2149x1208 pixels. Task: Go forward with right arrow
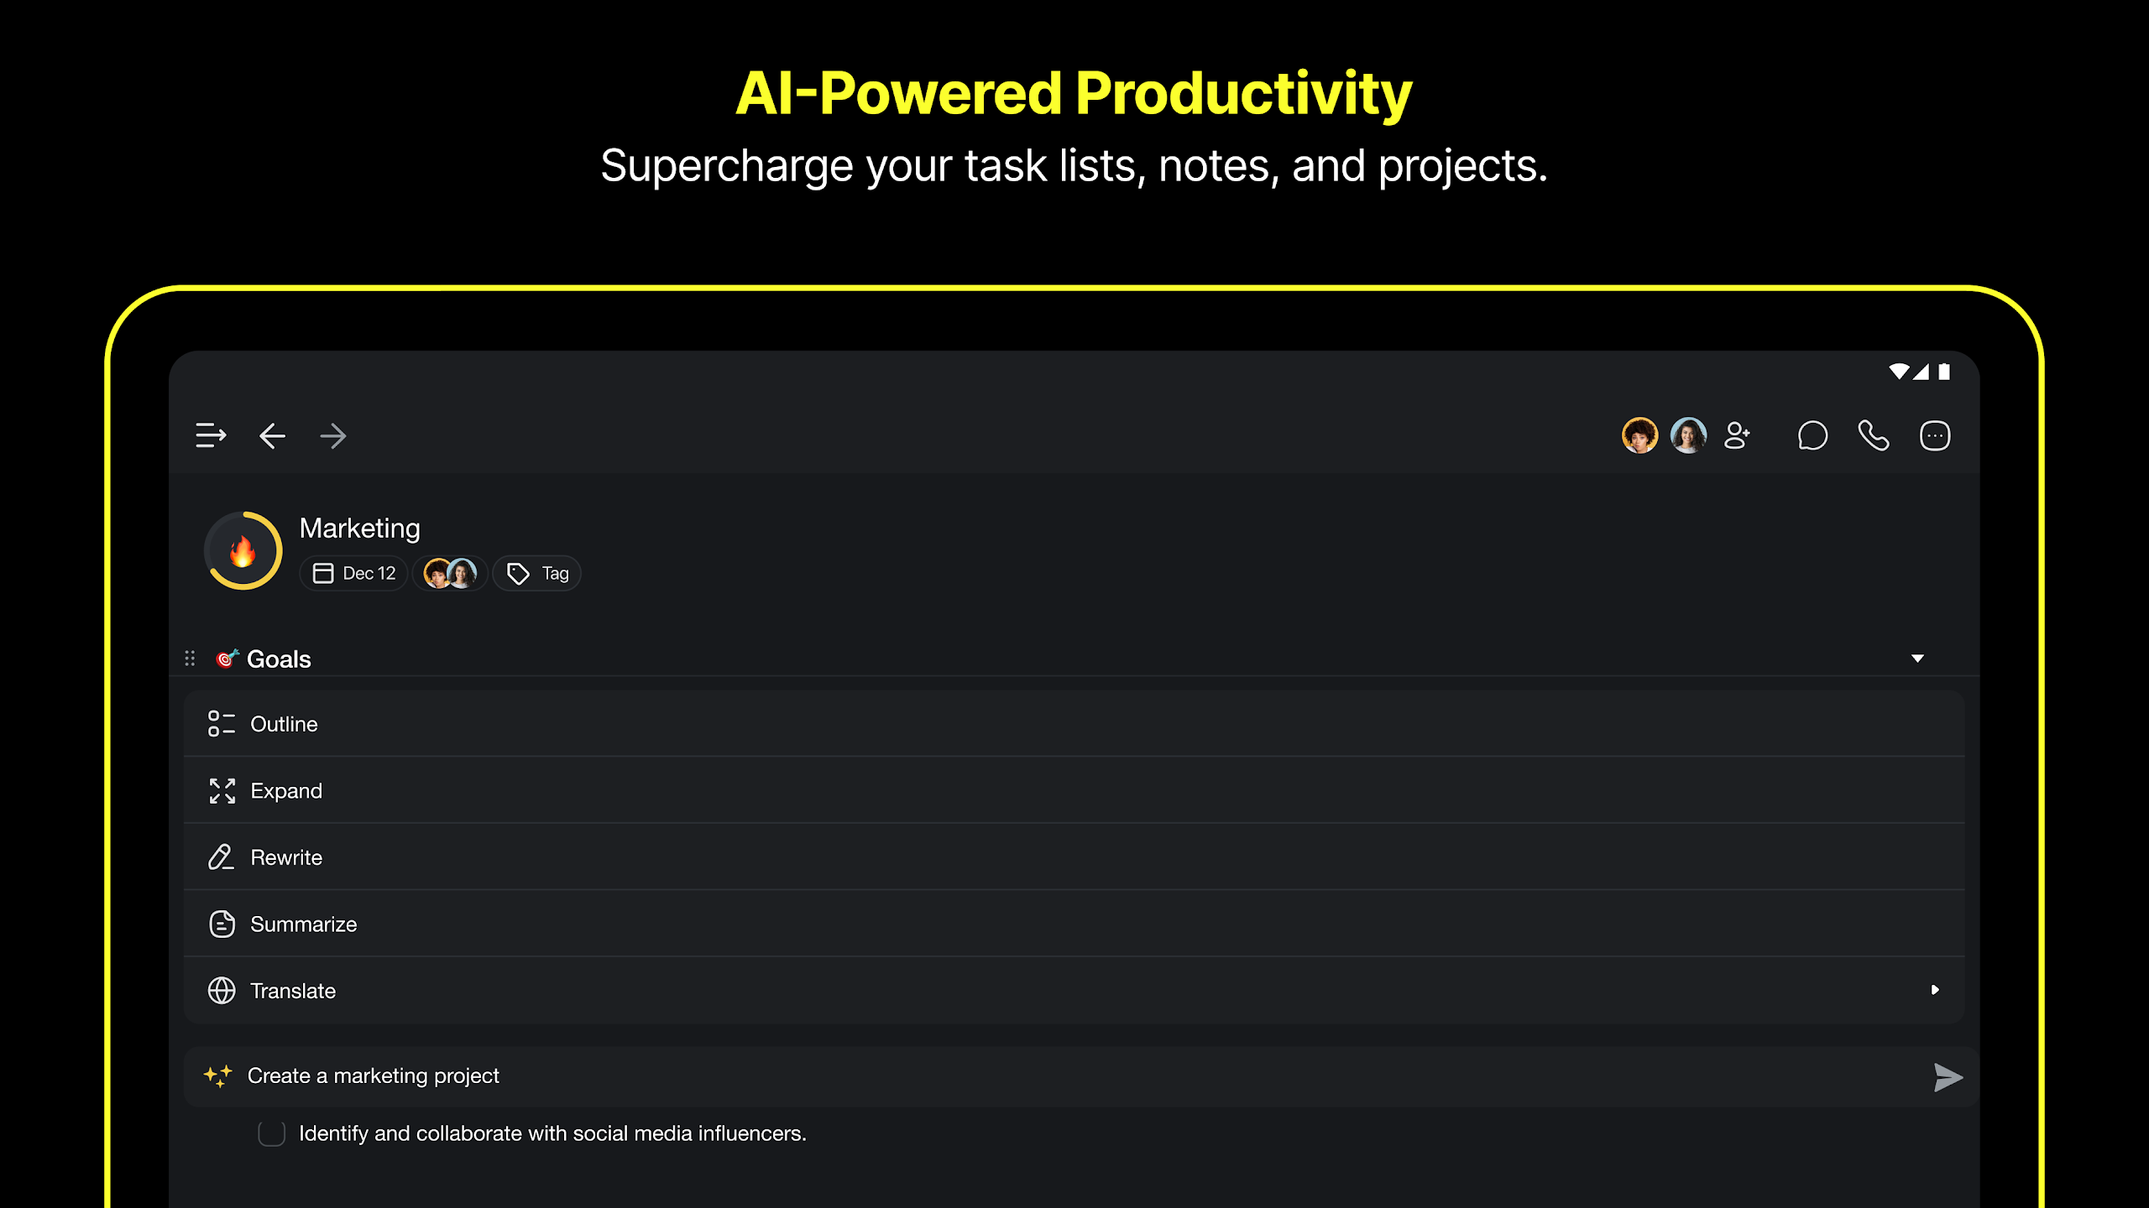(333, 435)
